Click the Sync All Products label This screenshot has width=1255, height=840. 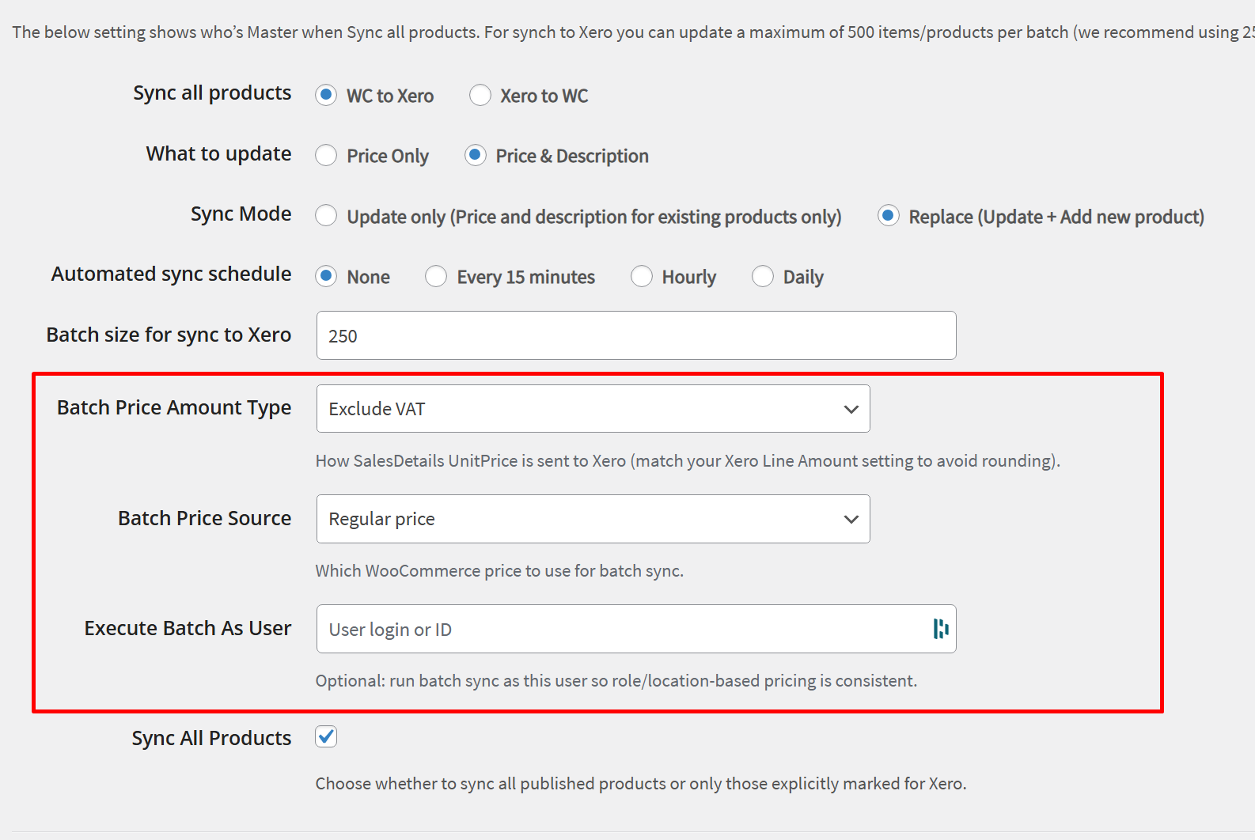tap(211, 738)
